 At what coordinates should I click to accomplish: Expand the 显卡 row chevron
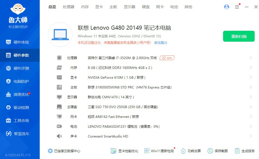[251, 77]
